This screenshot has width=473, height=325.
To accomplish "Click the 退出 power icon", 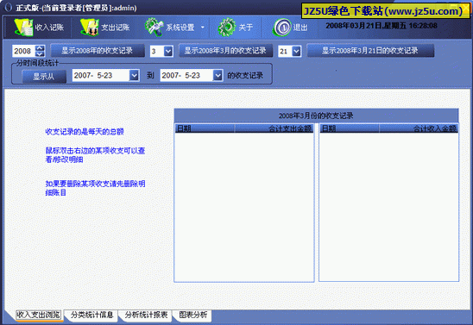I will pos(282,28).
